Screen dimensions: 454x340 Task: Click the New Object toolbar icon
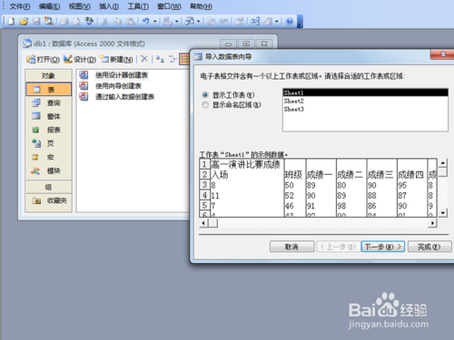pyautogui.click(x=268, y=21)
